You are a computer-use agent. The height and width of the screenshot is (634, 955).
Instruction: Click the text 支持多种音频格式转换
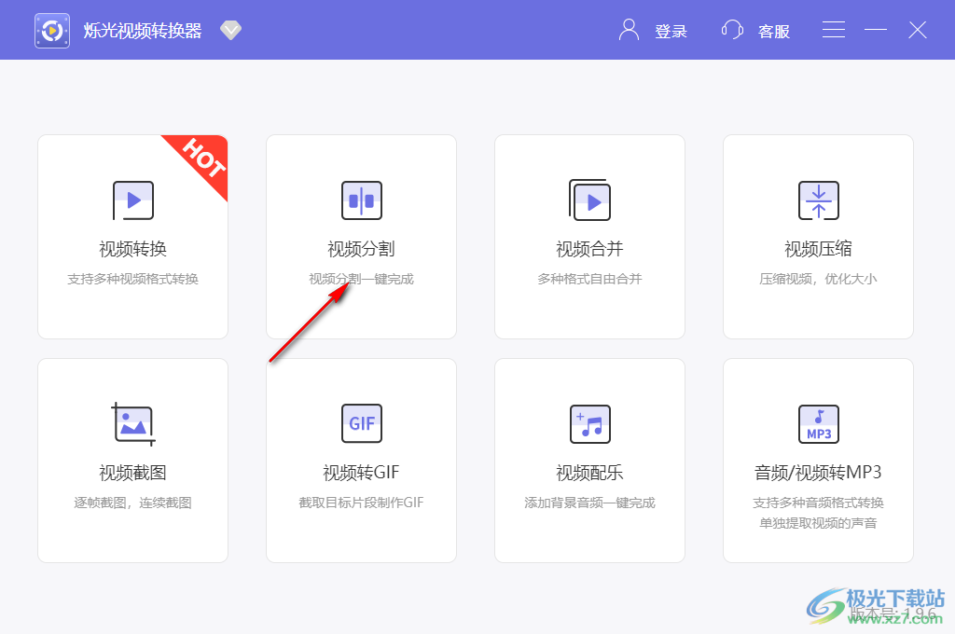[x=818, y=503]
